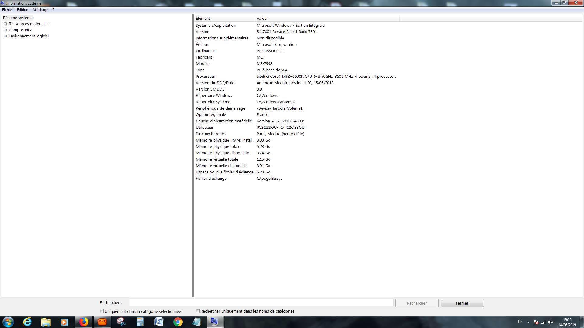Select the Résumé système tree item
Viewport: 584px width, 328px height.
18,18
